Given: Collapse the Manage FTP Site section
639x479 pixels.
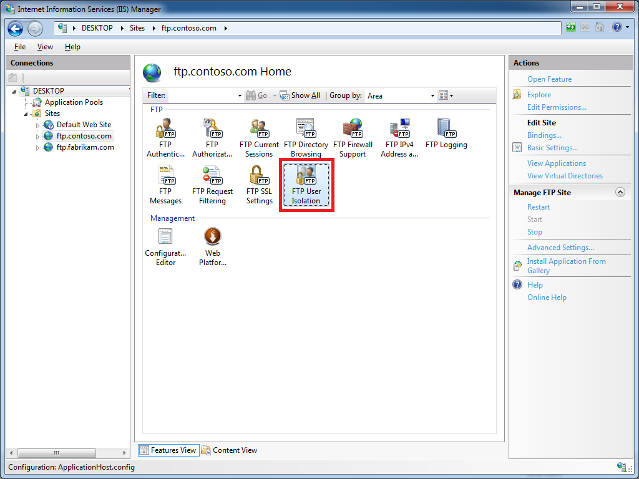Looking at the screenshot, I should tap(620, 192).
